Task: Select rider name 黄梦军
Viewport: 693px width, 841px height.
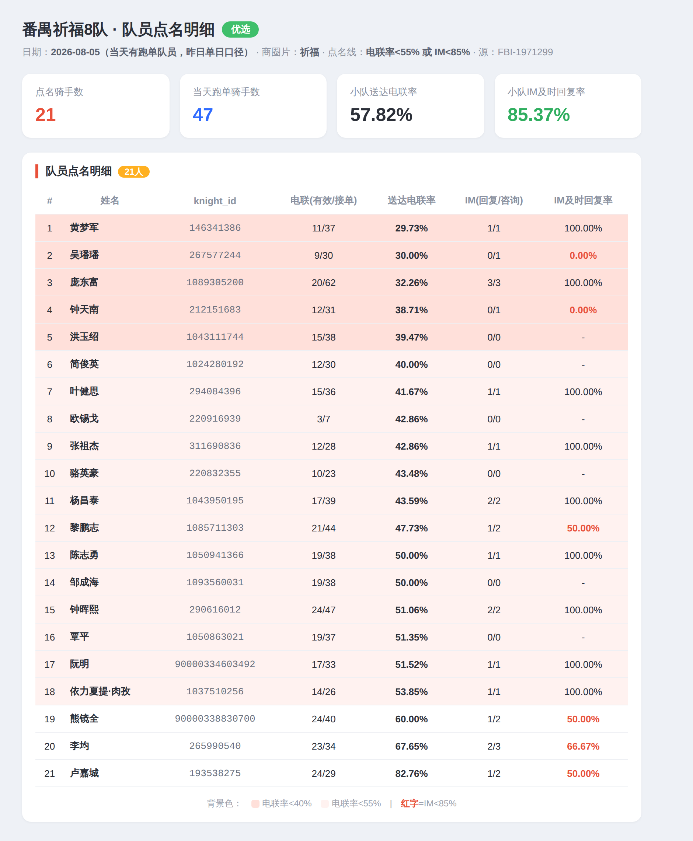Action: 84,228
